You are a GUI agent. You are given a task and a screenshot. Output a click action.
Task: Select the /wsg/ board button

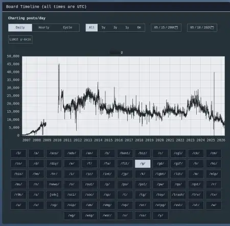coord(89,216)
